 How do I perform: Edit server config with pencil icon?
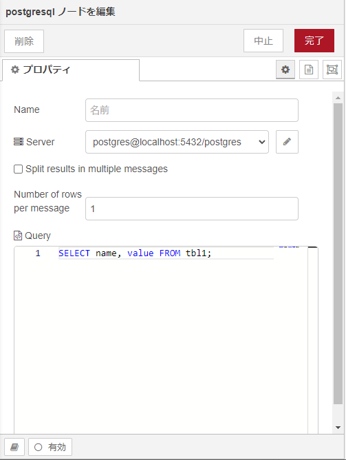coord(287,142)
